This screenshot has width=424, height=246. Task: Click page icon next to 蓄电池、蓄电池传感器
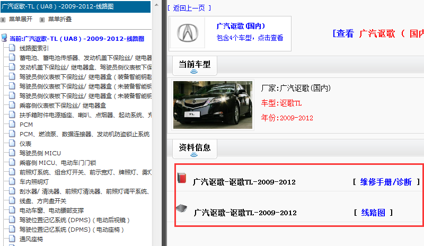click(12, 57)
